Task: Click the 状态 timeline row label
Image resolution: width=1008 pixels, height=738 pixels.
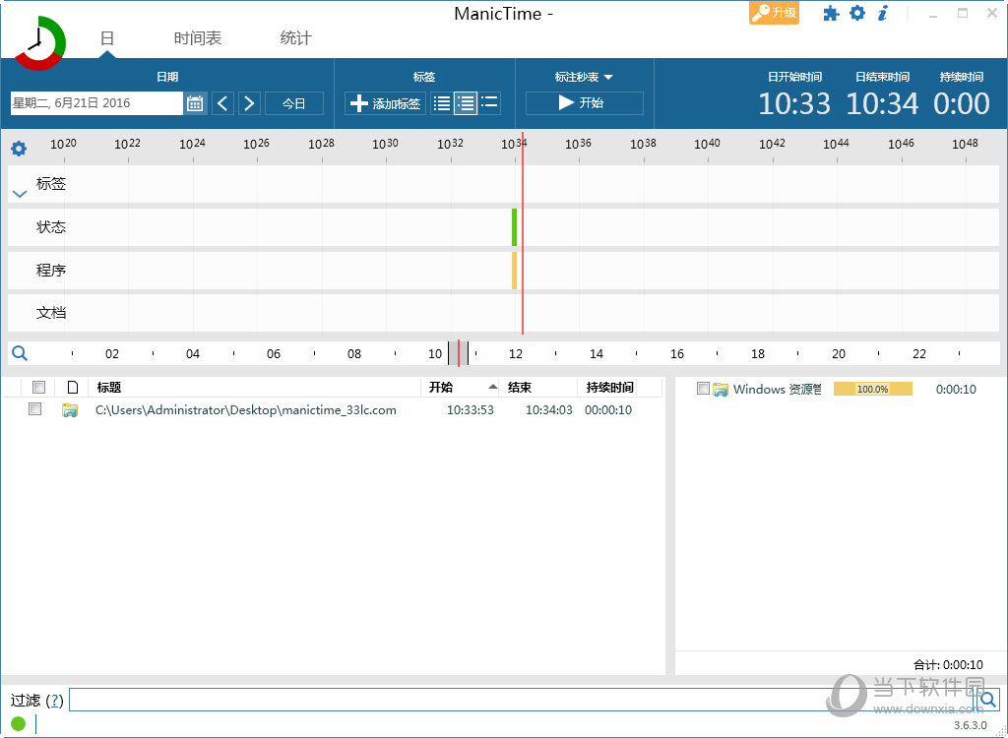Action: click(51, 227)
